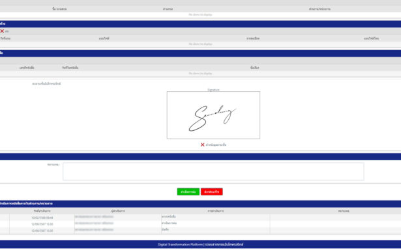Screen dimensions: 401x250
Task: Click inside the Signature drawing box
Action: [213, 115]
